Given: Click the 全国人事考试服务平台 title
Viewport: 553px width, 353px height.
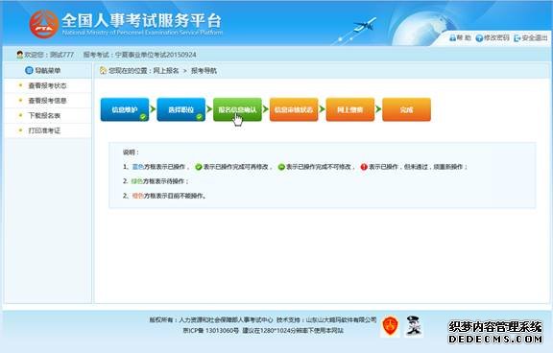Looking at the screenshot, I should coord(142,20).
